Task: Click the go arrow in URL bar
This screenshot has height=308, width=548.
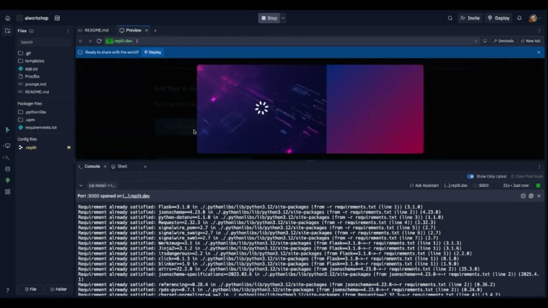Action: (x=476, y=41)
